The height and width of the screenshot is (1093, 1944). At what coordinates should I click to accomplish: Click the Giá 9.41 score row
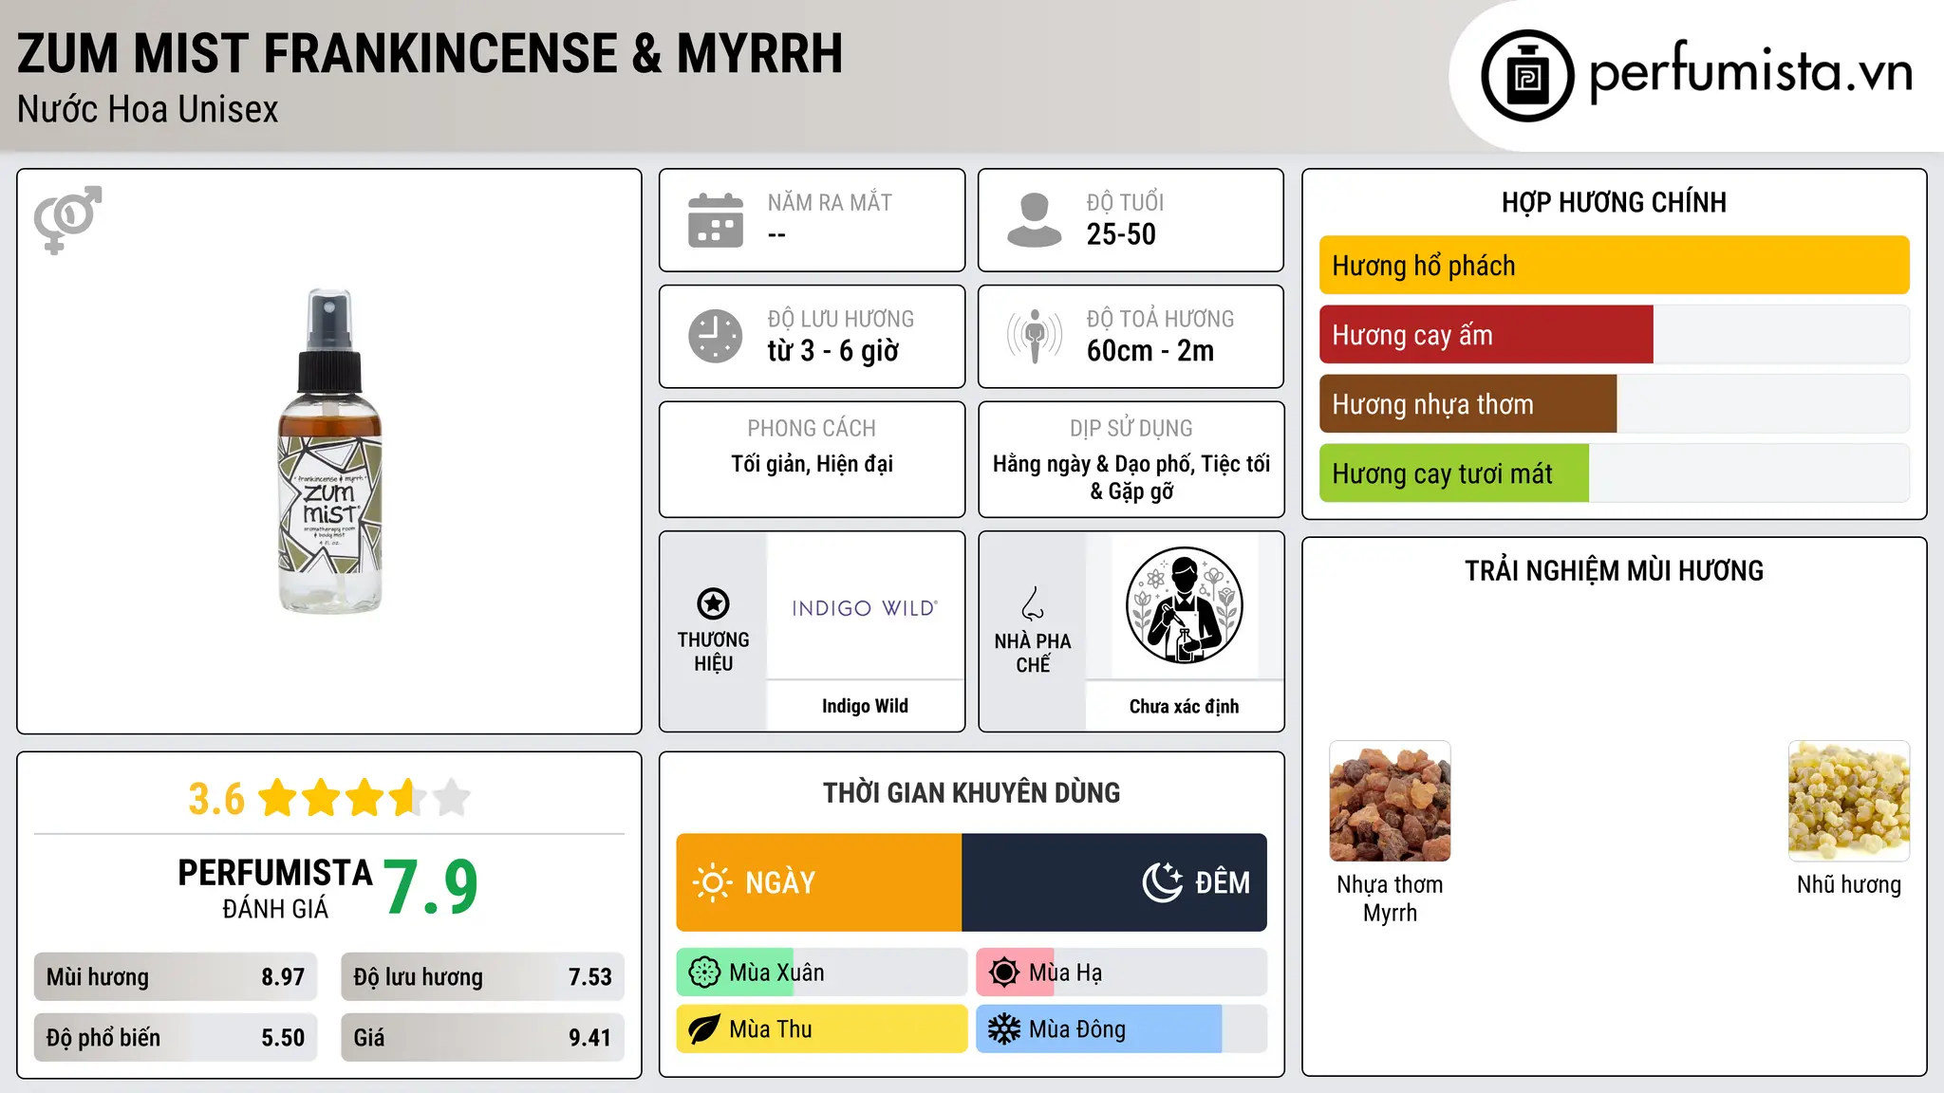tap(482, 1038)
